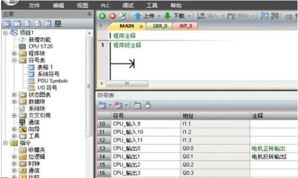
Task: Click the red Stop PLC icon
Action: point(113,16)
